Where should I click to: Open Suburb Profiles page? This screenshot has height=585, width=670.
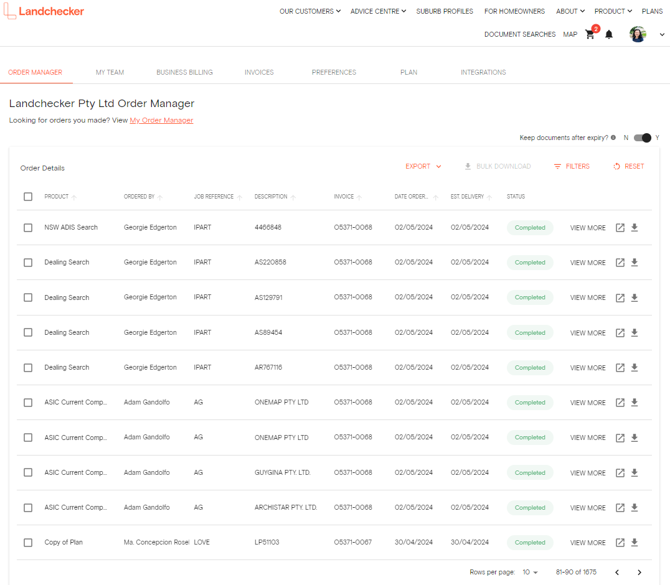pyautogui.click(x=445, y=11)
